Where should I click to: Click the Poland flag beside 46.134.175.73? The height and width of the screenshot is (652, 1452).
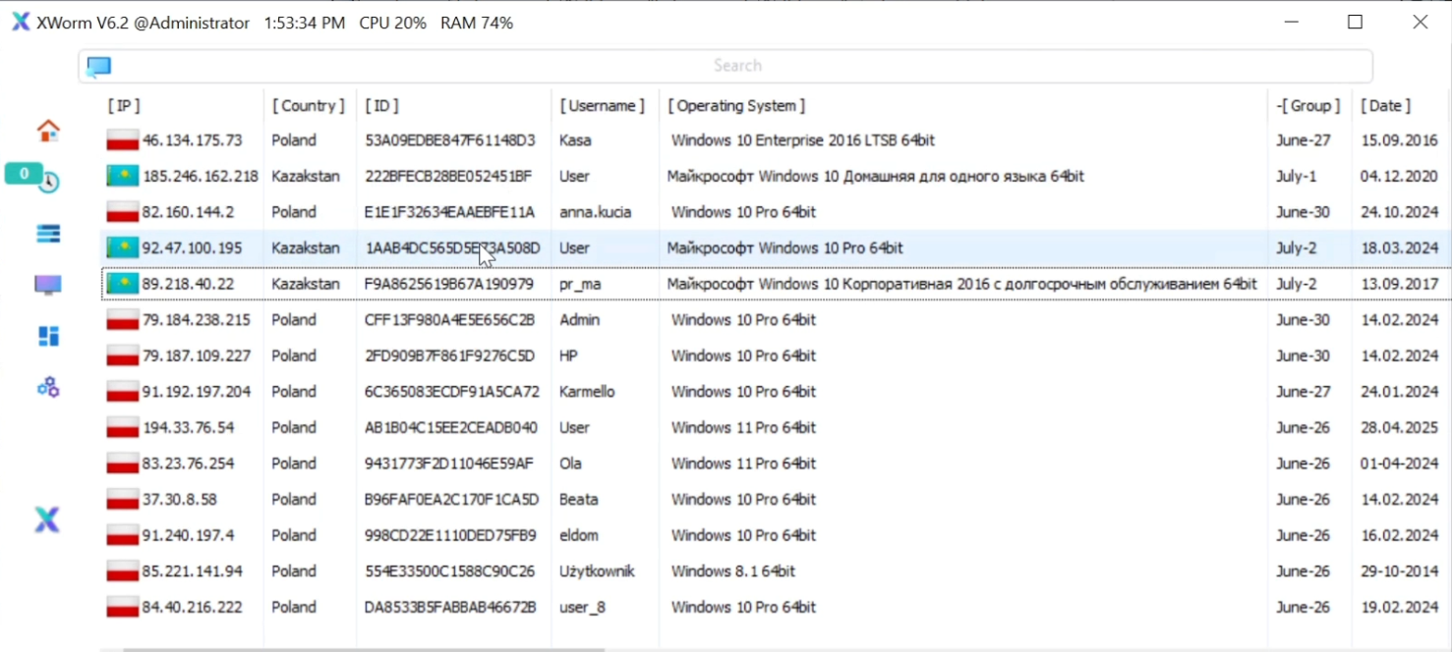[123, 140]
